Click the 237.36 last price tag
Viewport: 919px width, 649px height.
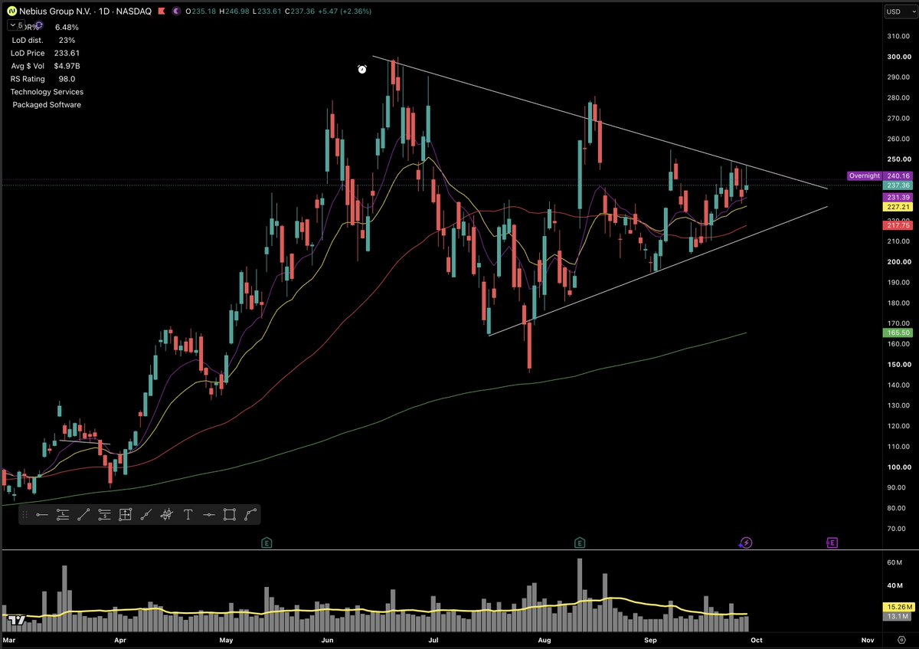coord(898,185)
